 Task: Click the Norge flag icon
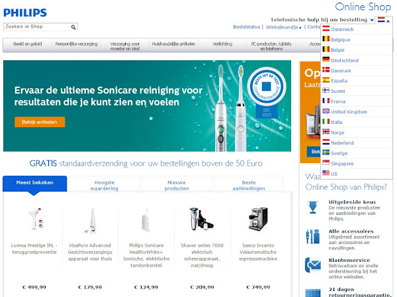326,132
